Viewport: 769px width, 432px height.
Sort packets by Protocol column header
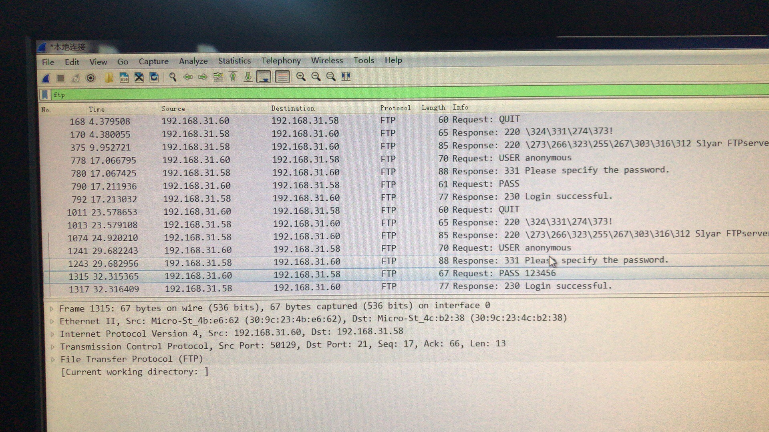pos(395,108)
